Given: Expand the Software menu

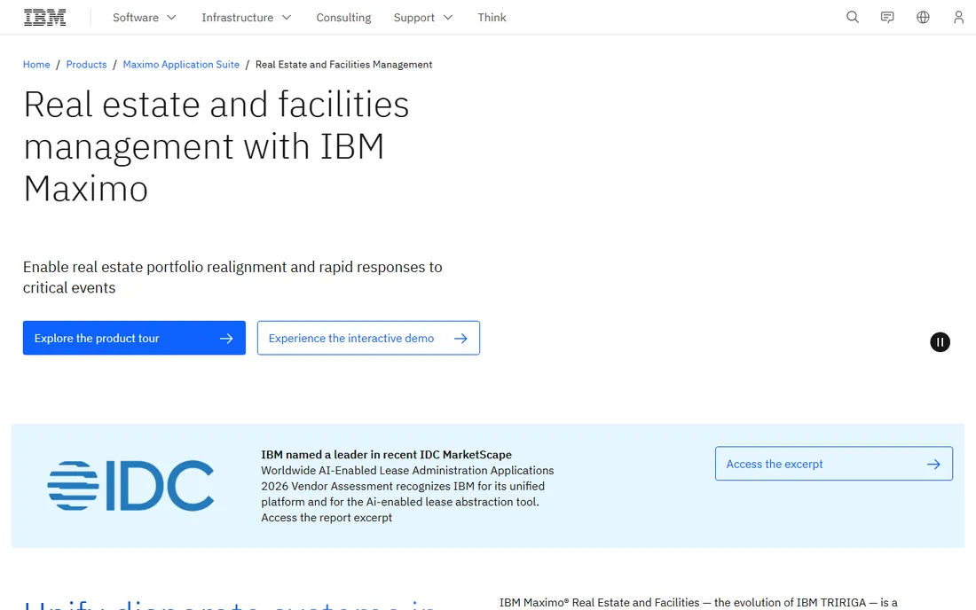Looking at the screenshot, I should 145,18.
